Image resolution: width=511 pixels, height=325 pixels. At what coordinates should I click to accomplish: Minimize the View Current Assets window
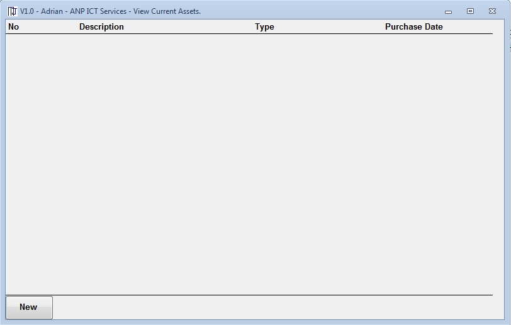tap(449, 11)
